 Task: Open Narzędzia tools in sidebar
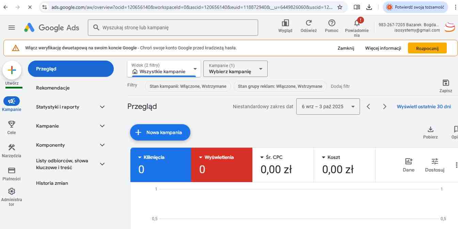(12, 147)
